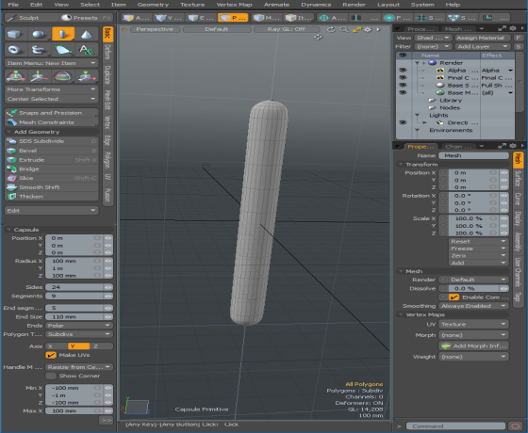The height and width of the screenshot is (433, 528).
Task: Click the Add Morph Influence button
Action: (x=473, y=346)
